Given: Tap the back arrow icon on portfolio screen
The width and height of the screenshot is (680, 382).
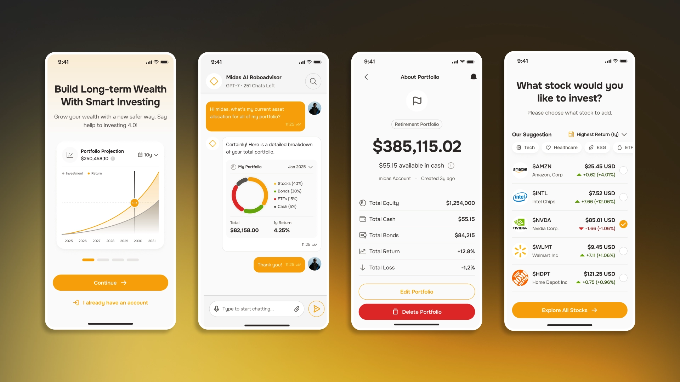Looking at the screenshot, I should point(366,77).
